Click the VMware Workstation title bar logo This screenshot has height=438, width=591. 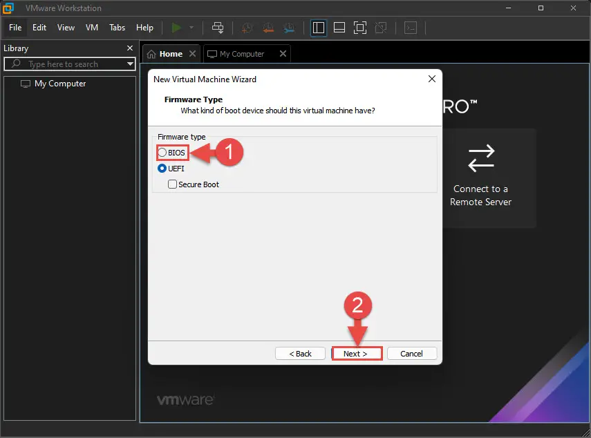8,8
